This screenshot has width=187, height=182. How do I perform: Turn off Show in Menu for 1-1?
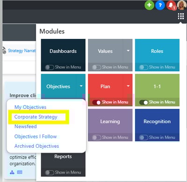pyautogui.click(x=144, y=102)
